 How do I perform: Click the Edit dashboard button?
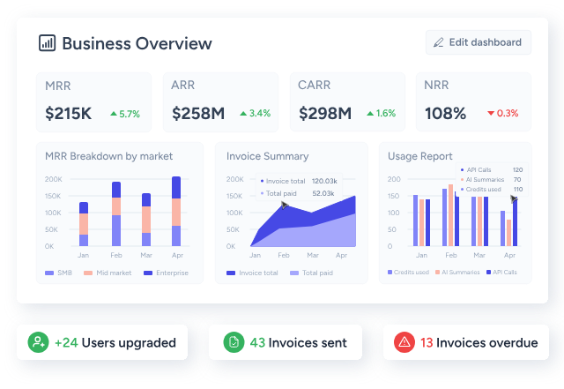click(479, 42)
